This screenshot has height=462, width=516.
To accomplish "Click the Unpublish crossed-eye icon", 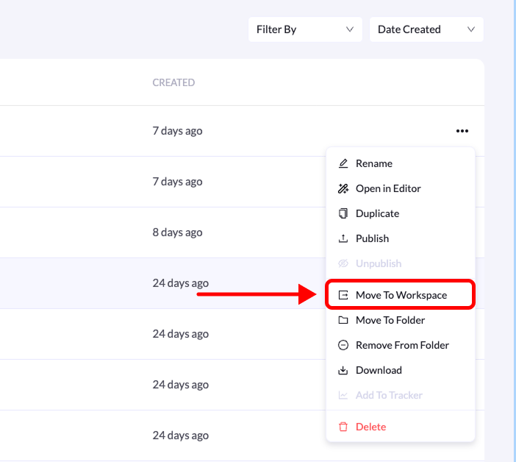I will [343, 263].
